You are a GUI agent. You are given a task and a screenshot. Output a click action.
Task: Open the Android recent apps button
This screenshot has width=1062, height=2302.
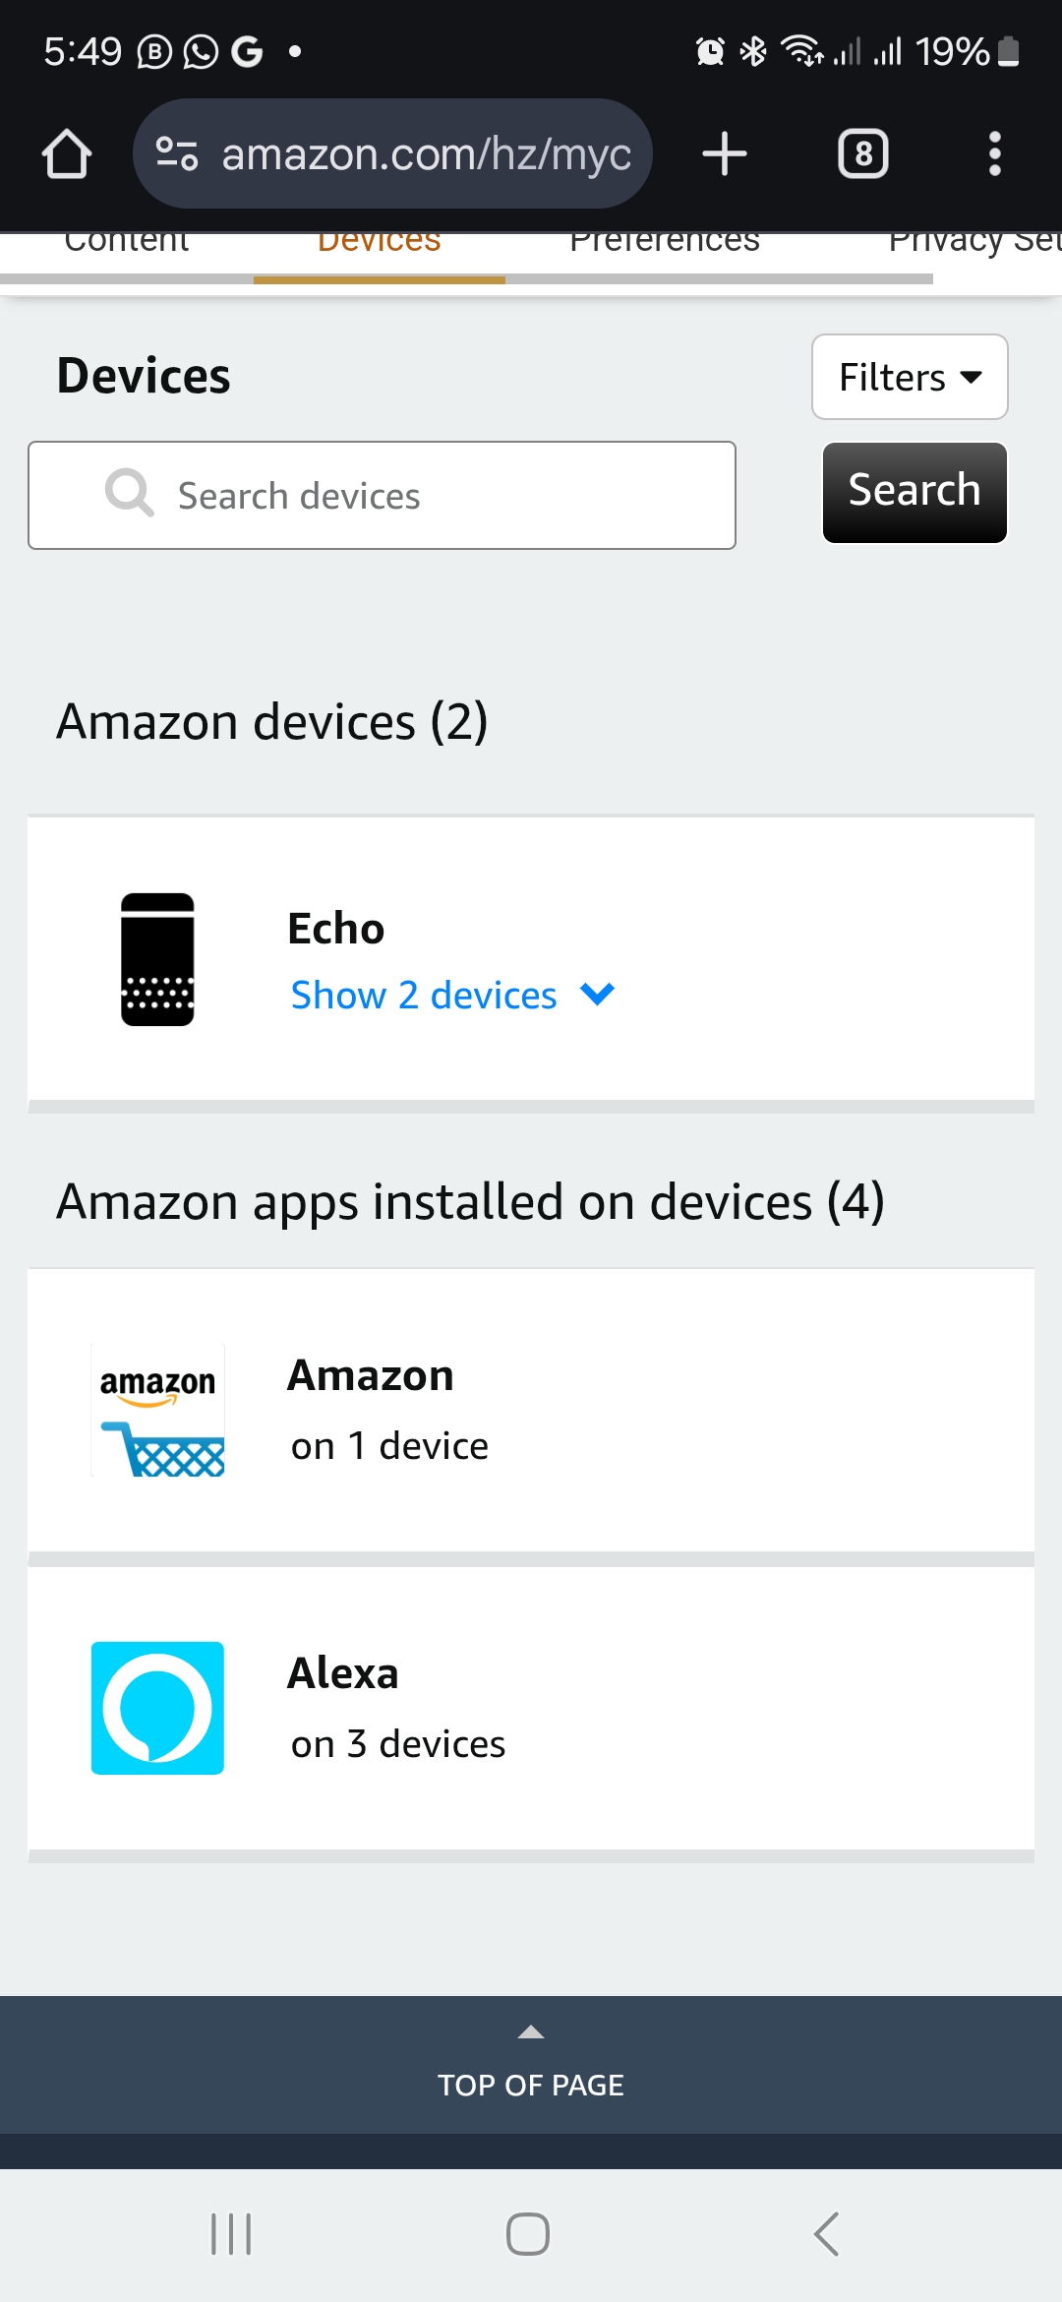click(231, 2234)
